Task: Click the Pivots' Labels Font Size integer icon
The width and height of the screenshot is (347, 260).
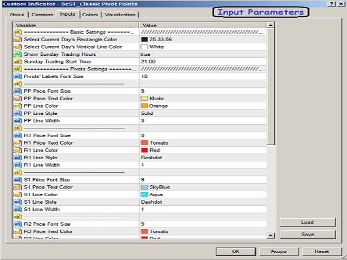Action: [x=17, y=76]
